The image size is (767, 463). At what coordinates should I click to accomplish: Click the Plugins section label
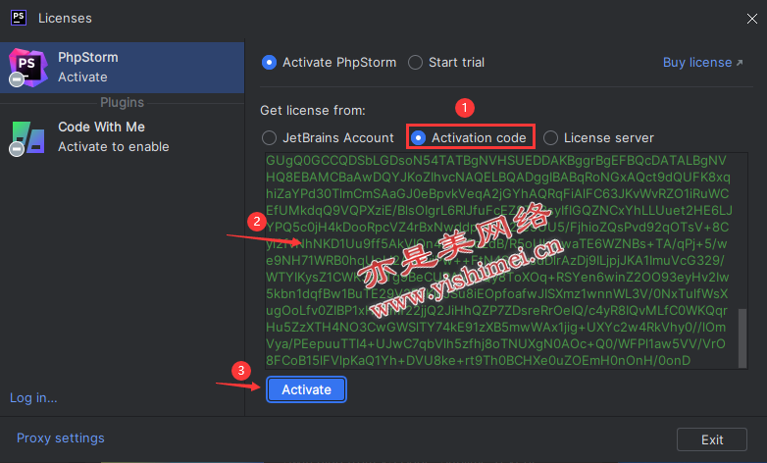(x=123, y=102)
